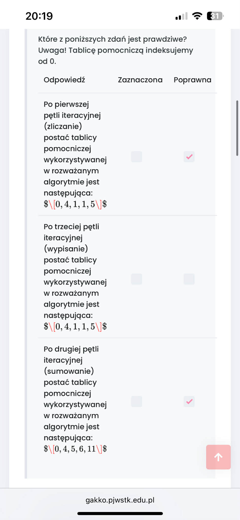Viewport: 240px width, 520px height.
Task: Tap the Wi-Fi icon in status bar
Action: (x=197, y=16)
